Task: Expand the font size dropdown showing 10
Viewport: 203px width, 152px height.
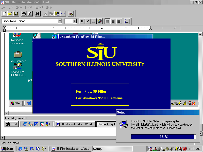Action: coord(75,21)
